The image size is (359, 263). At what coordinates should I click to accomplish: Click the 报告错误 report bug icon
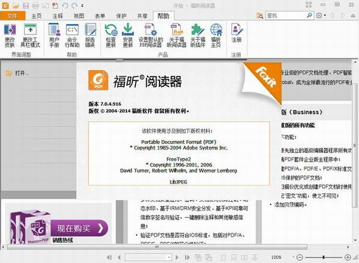(x=90, y=35)
